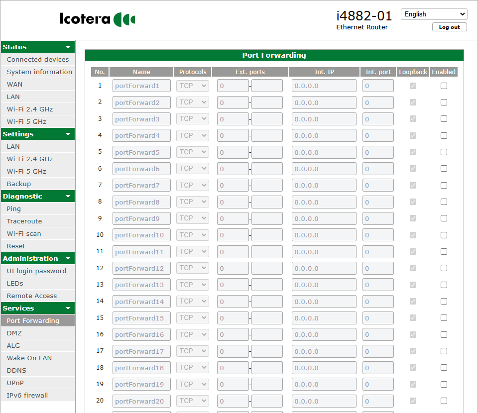Open Wake On LAN page
This screenshot has height=413, width=478.
tap(29, 358)
